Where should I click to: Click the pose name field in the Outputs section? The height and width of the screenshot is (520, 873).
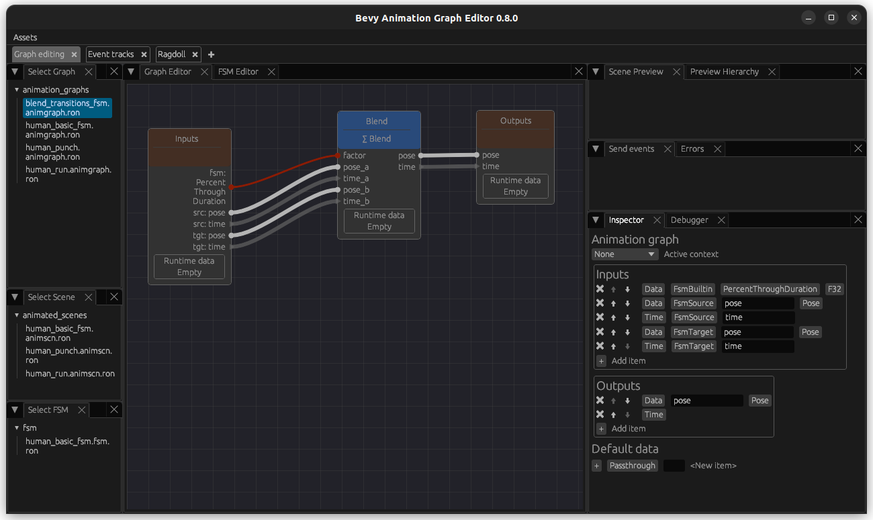coord(706,400)
